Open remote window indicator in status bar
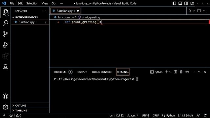210x118 pixels. pyautogui.click(x=4, y=115)
